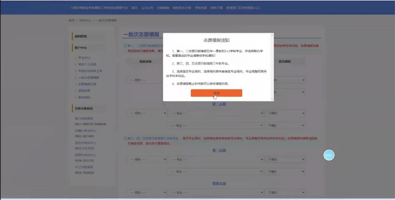Screen dimensions: 395x200
Task: Open 修改密码 in the sidebar
Action: point(84,98)
